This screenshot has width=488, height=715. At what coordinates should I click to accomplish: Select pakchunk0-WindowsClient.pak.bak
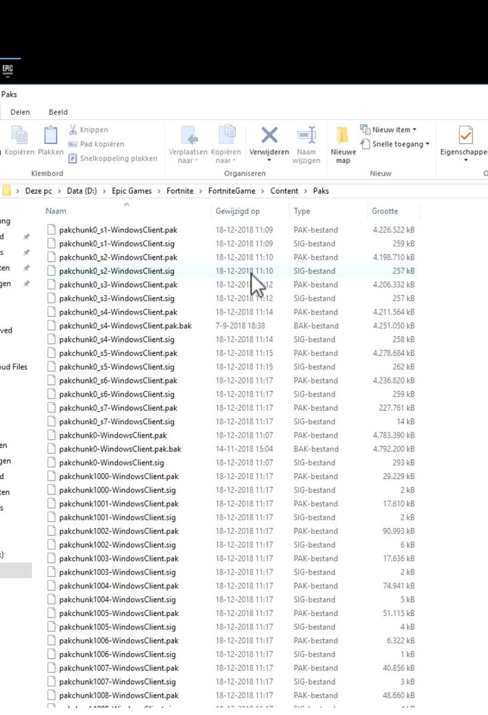tap(120, 449)
